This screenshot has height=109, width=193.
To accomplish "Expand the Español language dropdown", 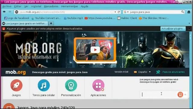I will click(x=150, y=72).
